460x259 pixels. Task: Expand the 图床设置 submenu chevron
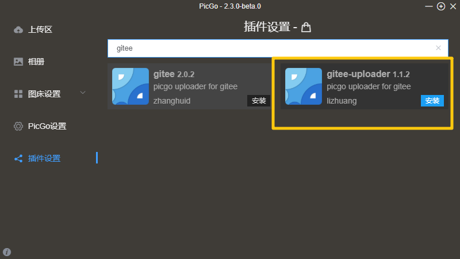[x=83, y=93]
